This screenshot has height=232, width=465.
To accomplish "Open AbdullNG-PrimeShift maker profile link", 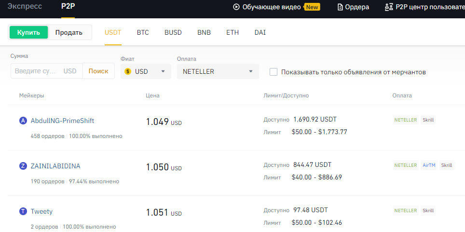I will click(63, 121).
